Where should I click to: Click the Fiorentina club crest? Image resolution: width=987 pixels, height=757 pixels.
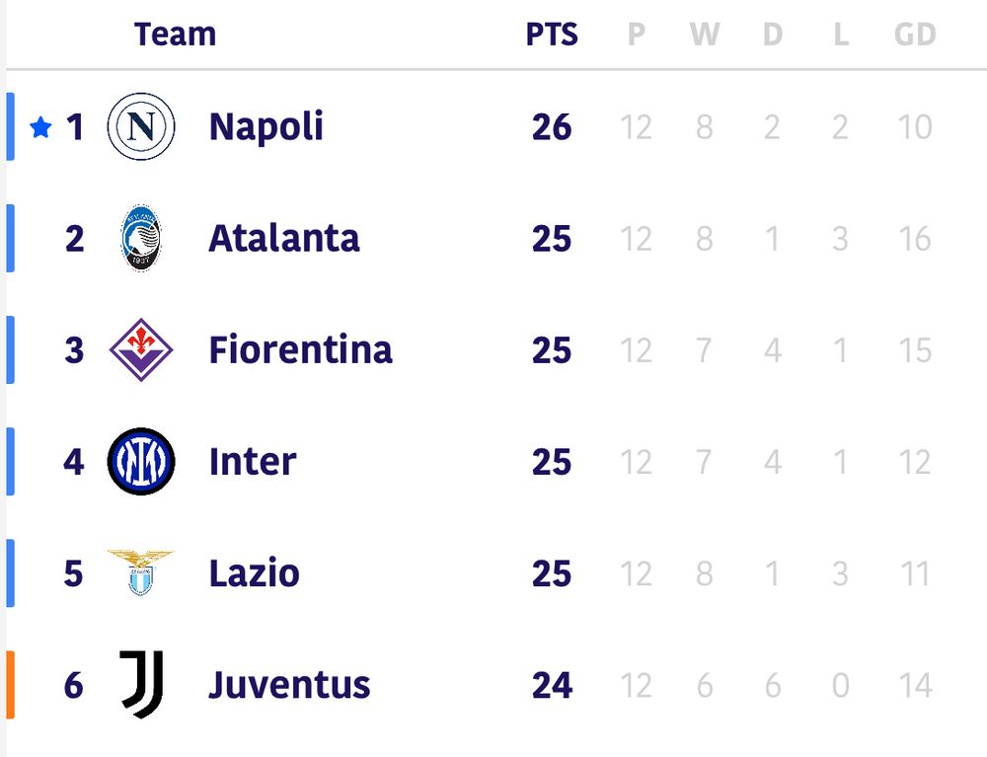pos(141,350)
